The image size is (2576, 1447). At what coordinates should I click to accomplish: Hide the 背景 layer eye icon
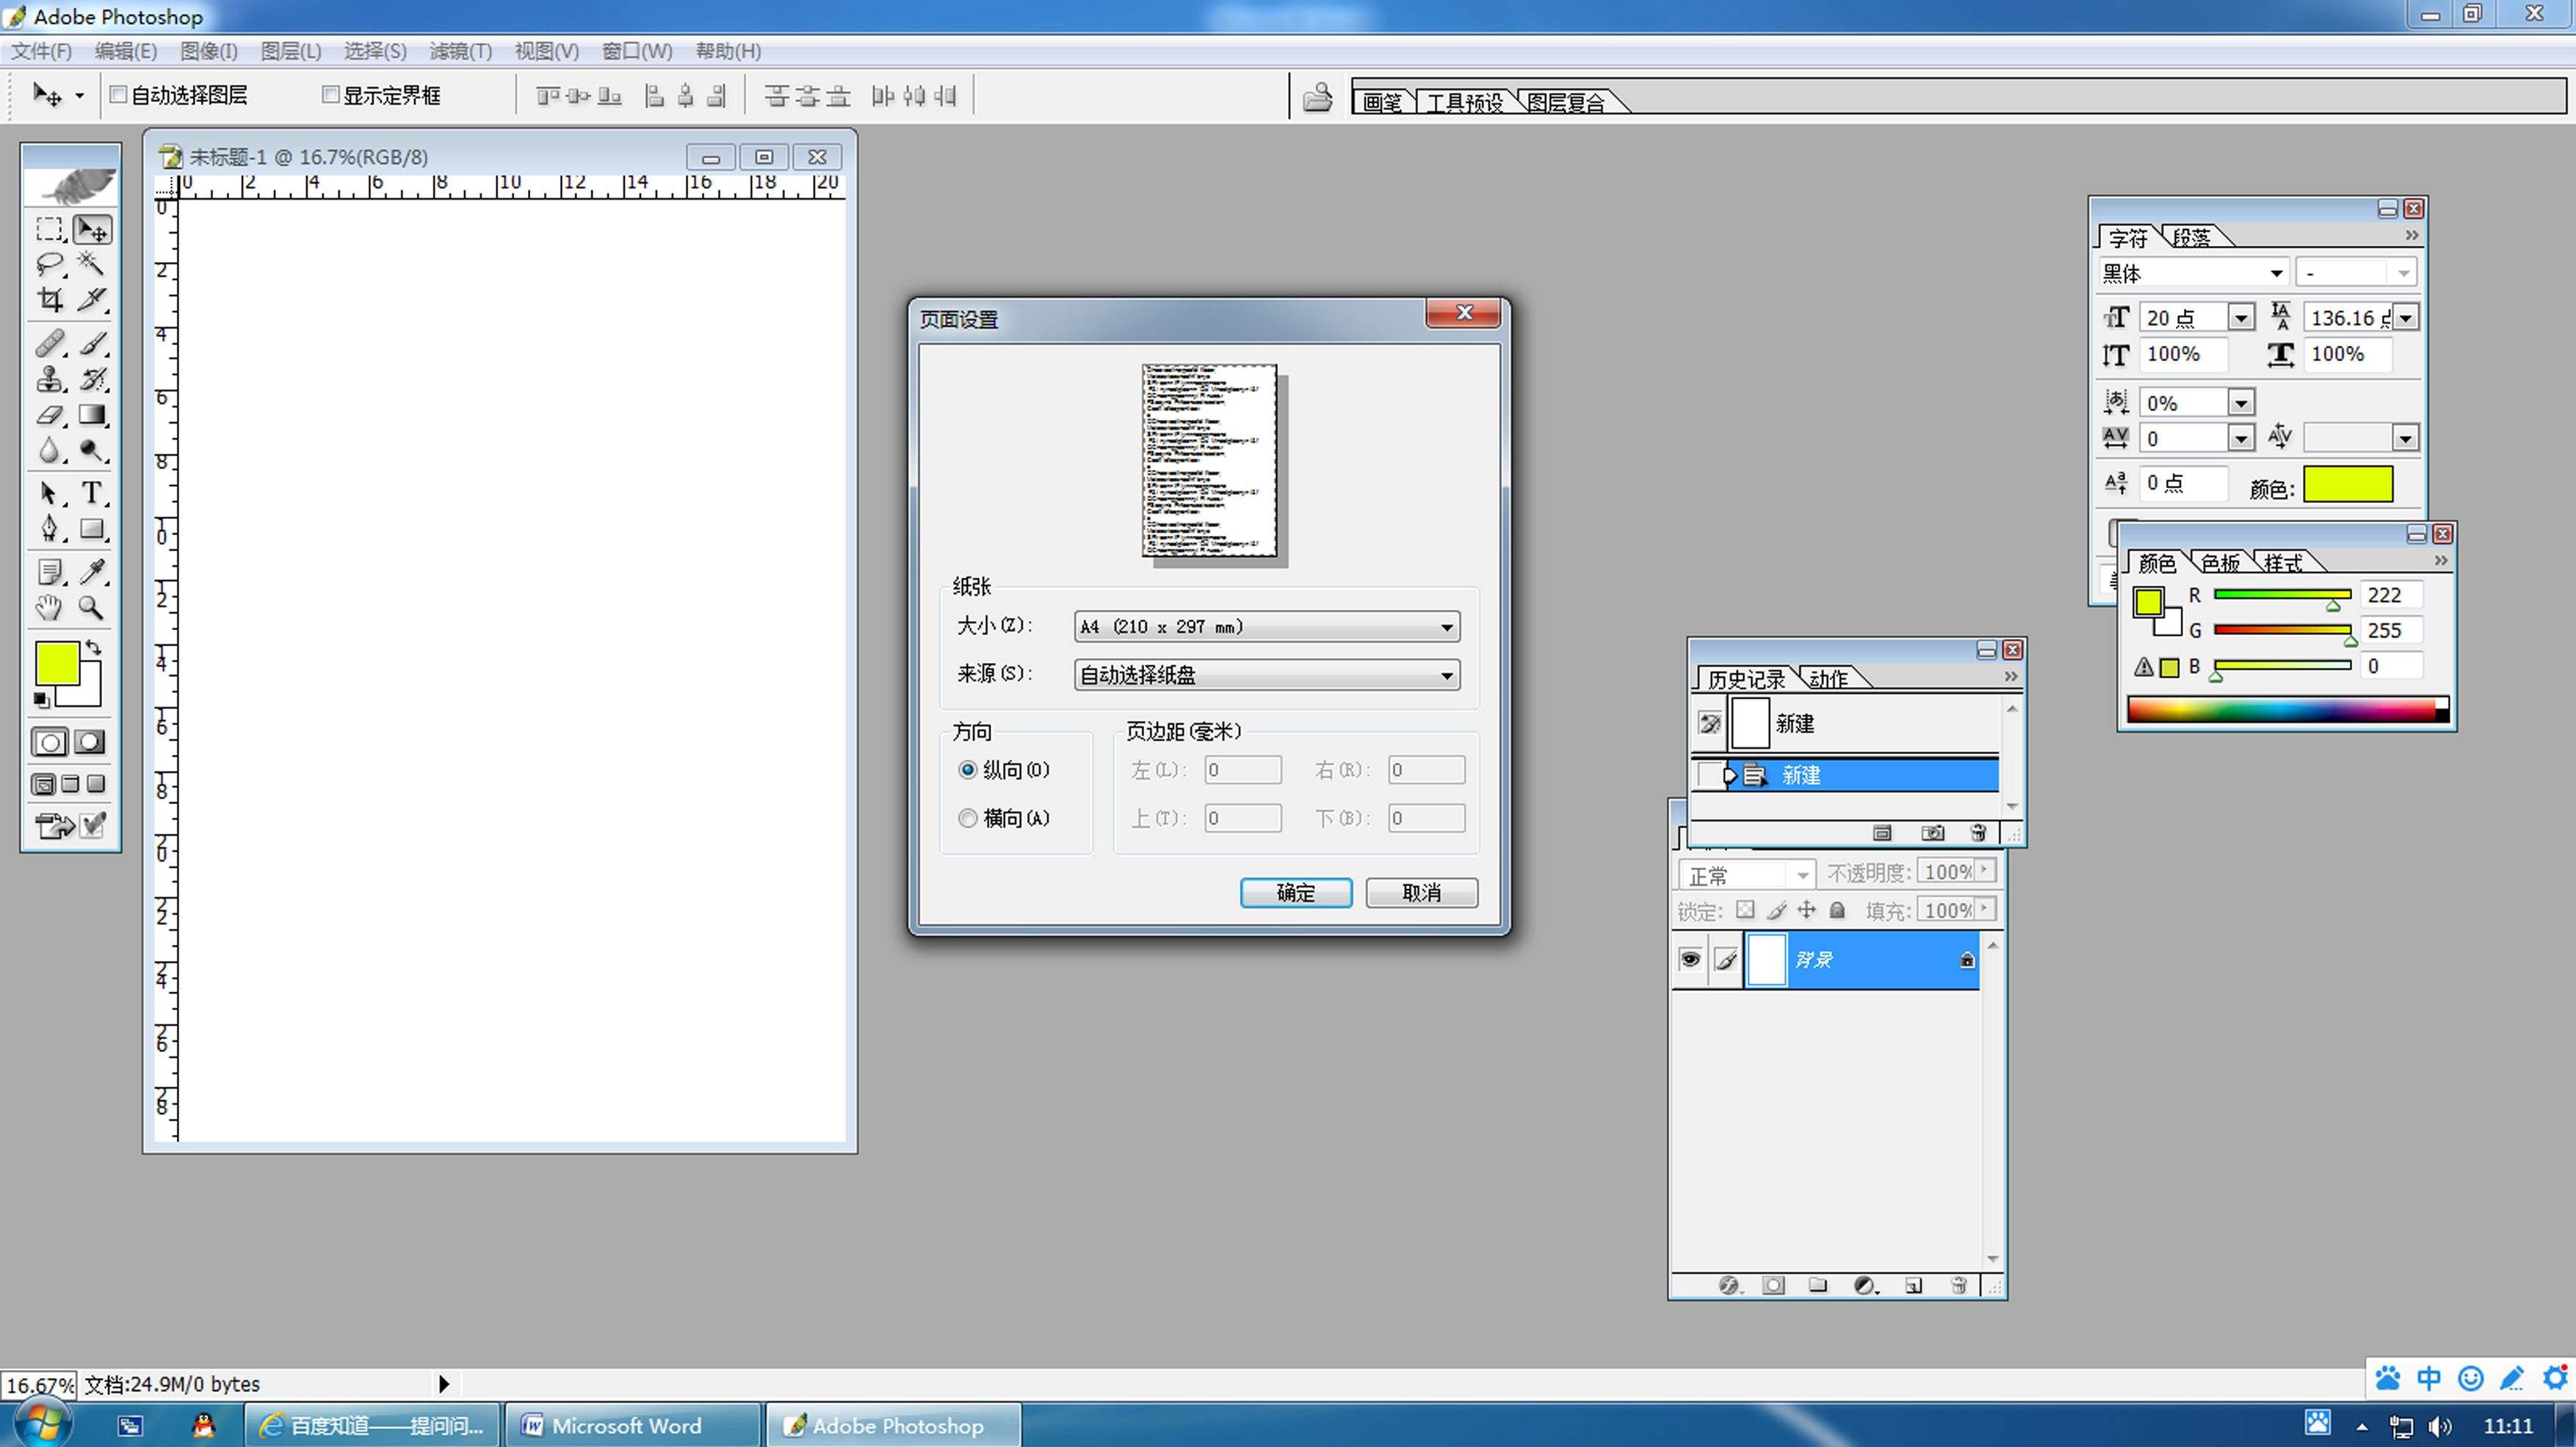(1690, 959)
